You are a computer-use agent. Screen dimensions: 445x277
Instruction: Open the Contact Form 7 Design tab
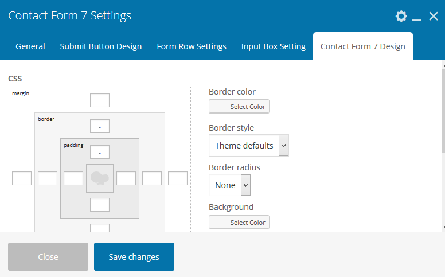[x=363, y=46]
